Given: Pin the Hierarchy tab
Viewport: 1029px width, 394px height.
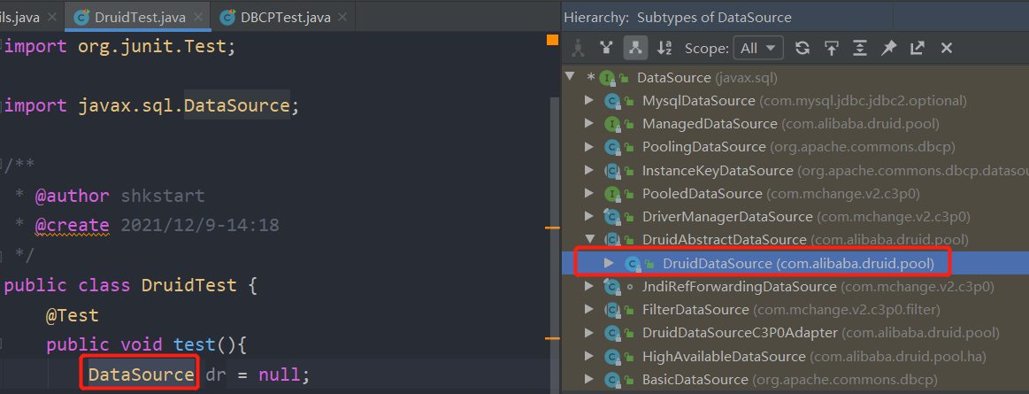Looking at the screenshot, I should (x=888, y=48).
